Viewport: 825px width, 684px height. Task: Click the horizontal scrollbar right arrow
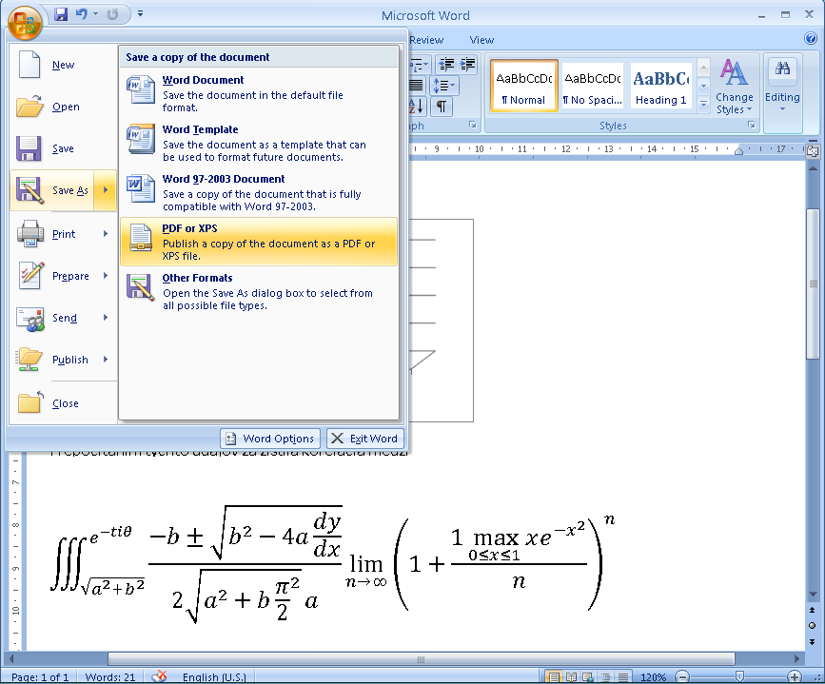(x=796, y=658)
